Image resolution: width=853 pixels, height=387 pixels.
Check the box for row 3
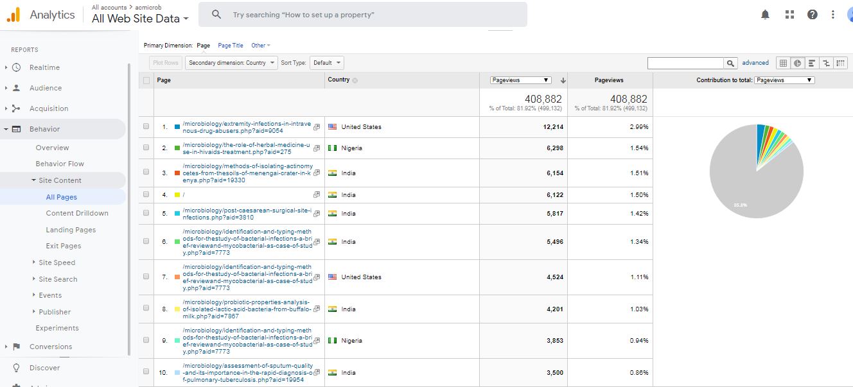point(146,173)
